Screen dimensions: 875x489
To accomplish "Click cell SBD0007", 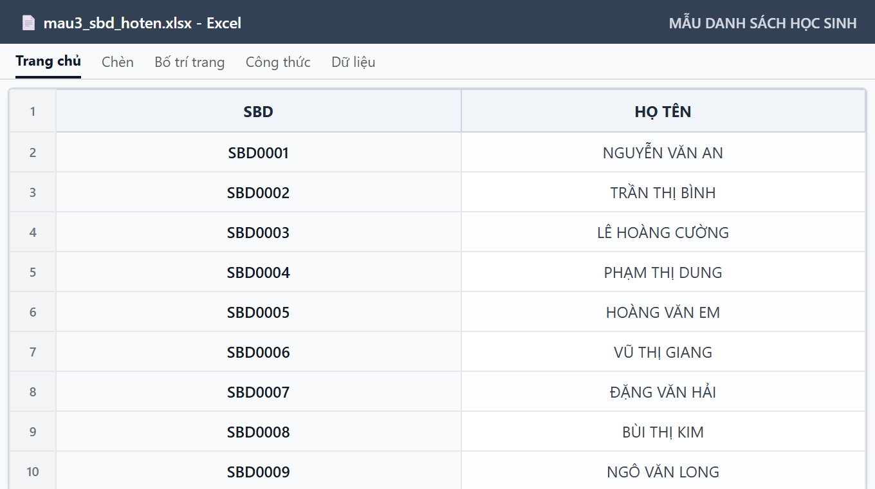I will (x=259, y=392).
